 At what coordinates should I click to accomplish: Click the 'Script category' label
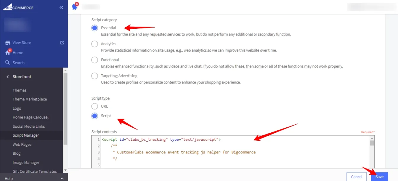tap(104, 20)
